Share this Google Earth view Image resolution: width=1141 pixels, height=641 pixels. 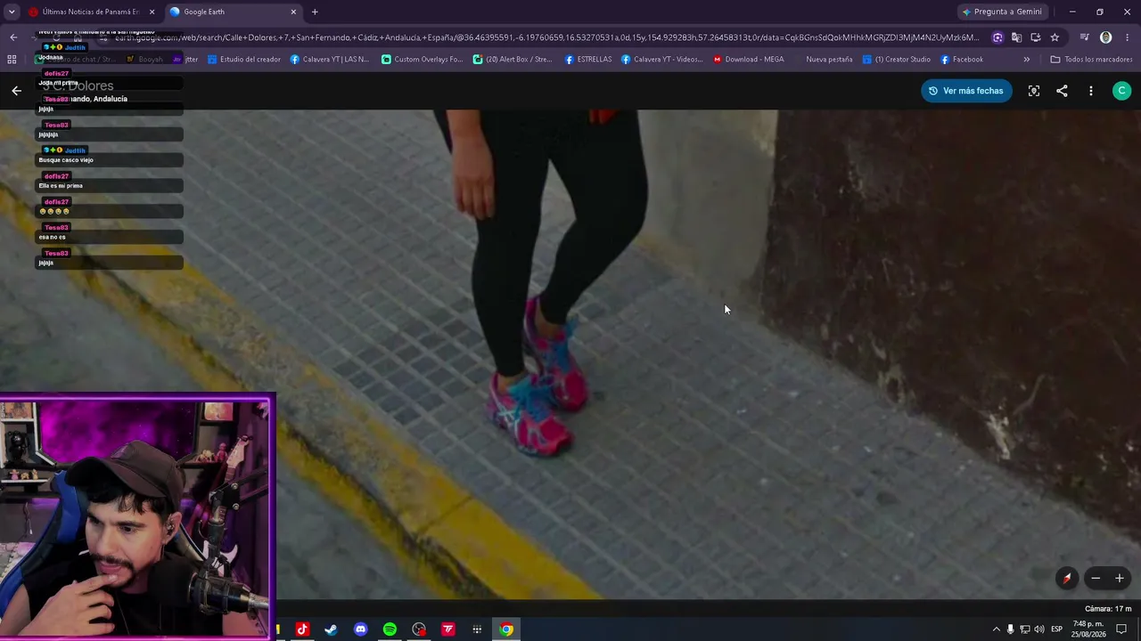[x=1062, y=91]
